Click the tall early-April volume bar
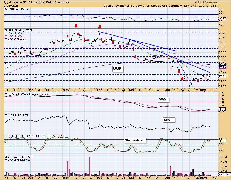 coord(171,171)
